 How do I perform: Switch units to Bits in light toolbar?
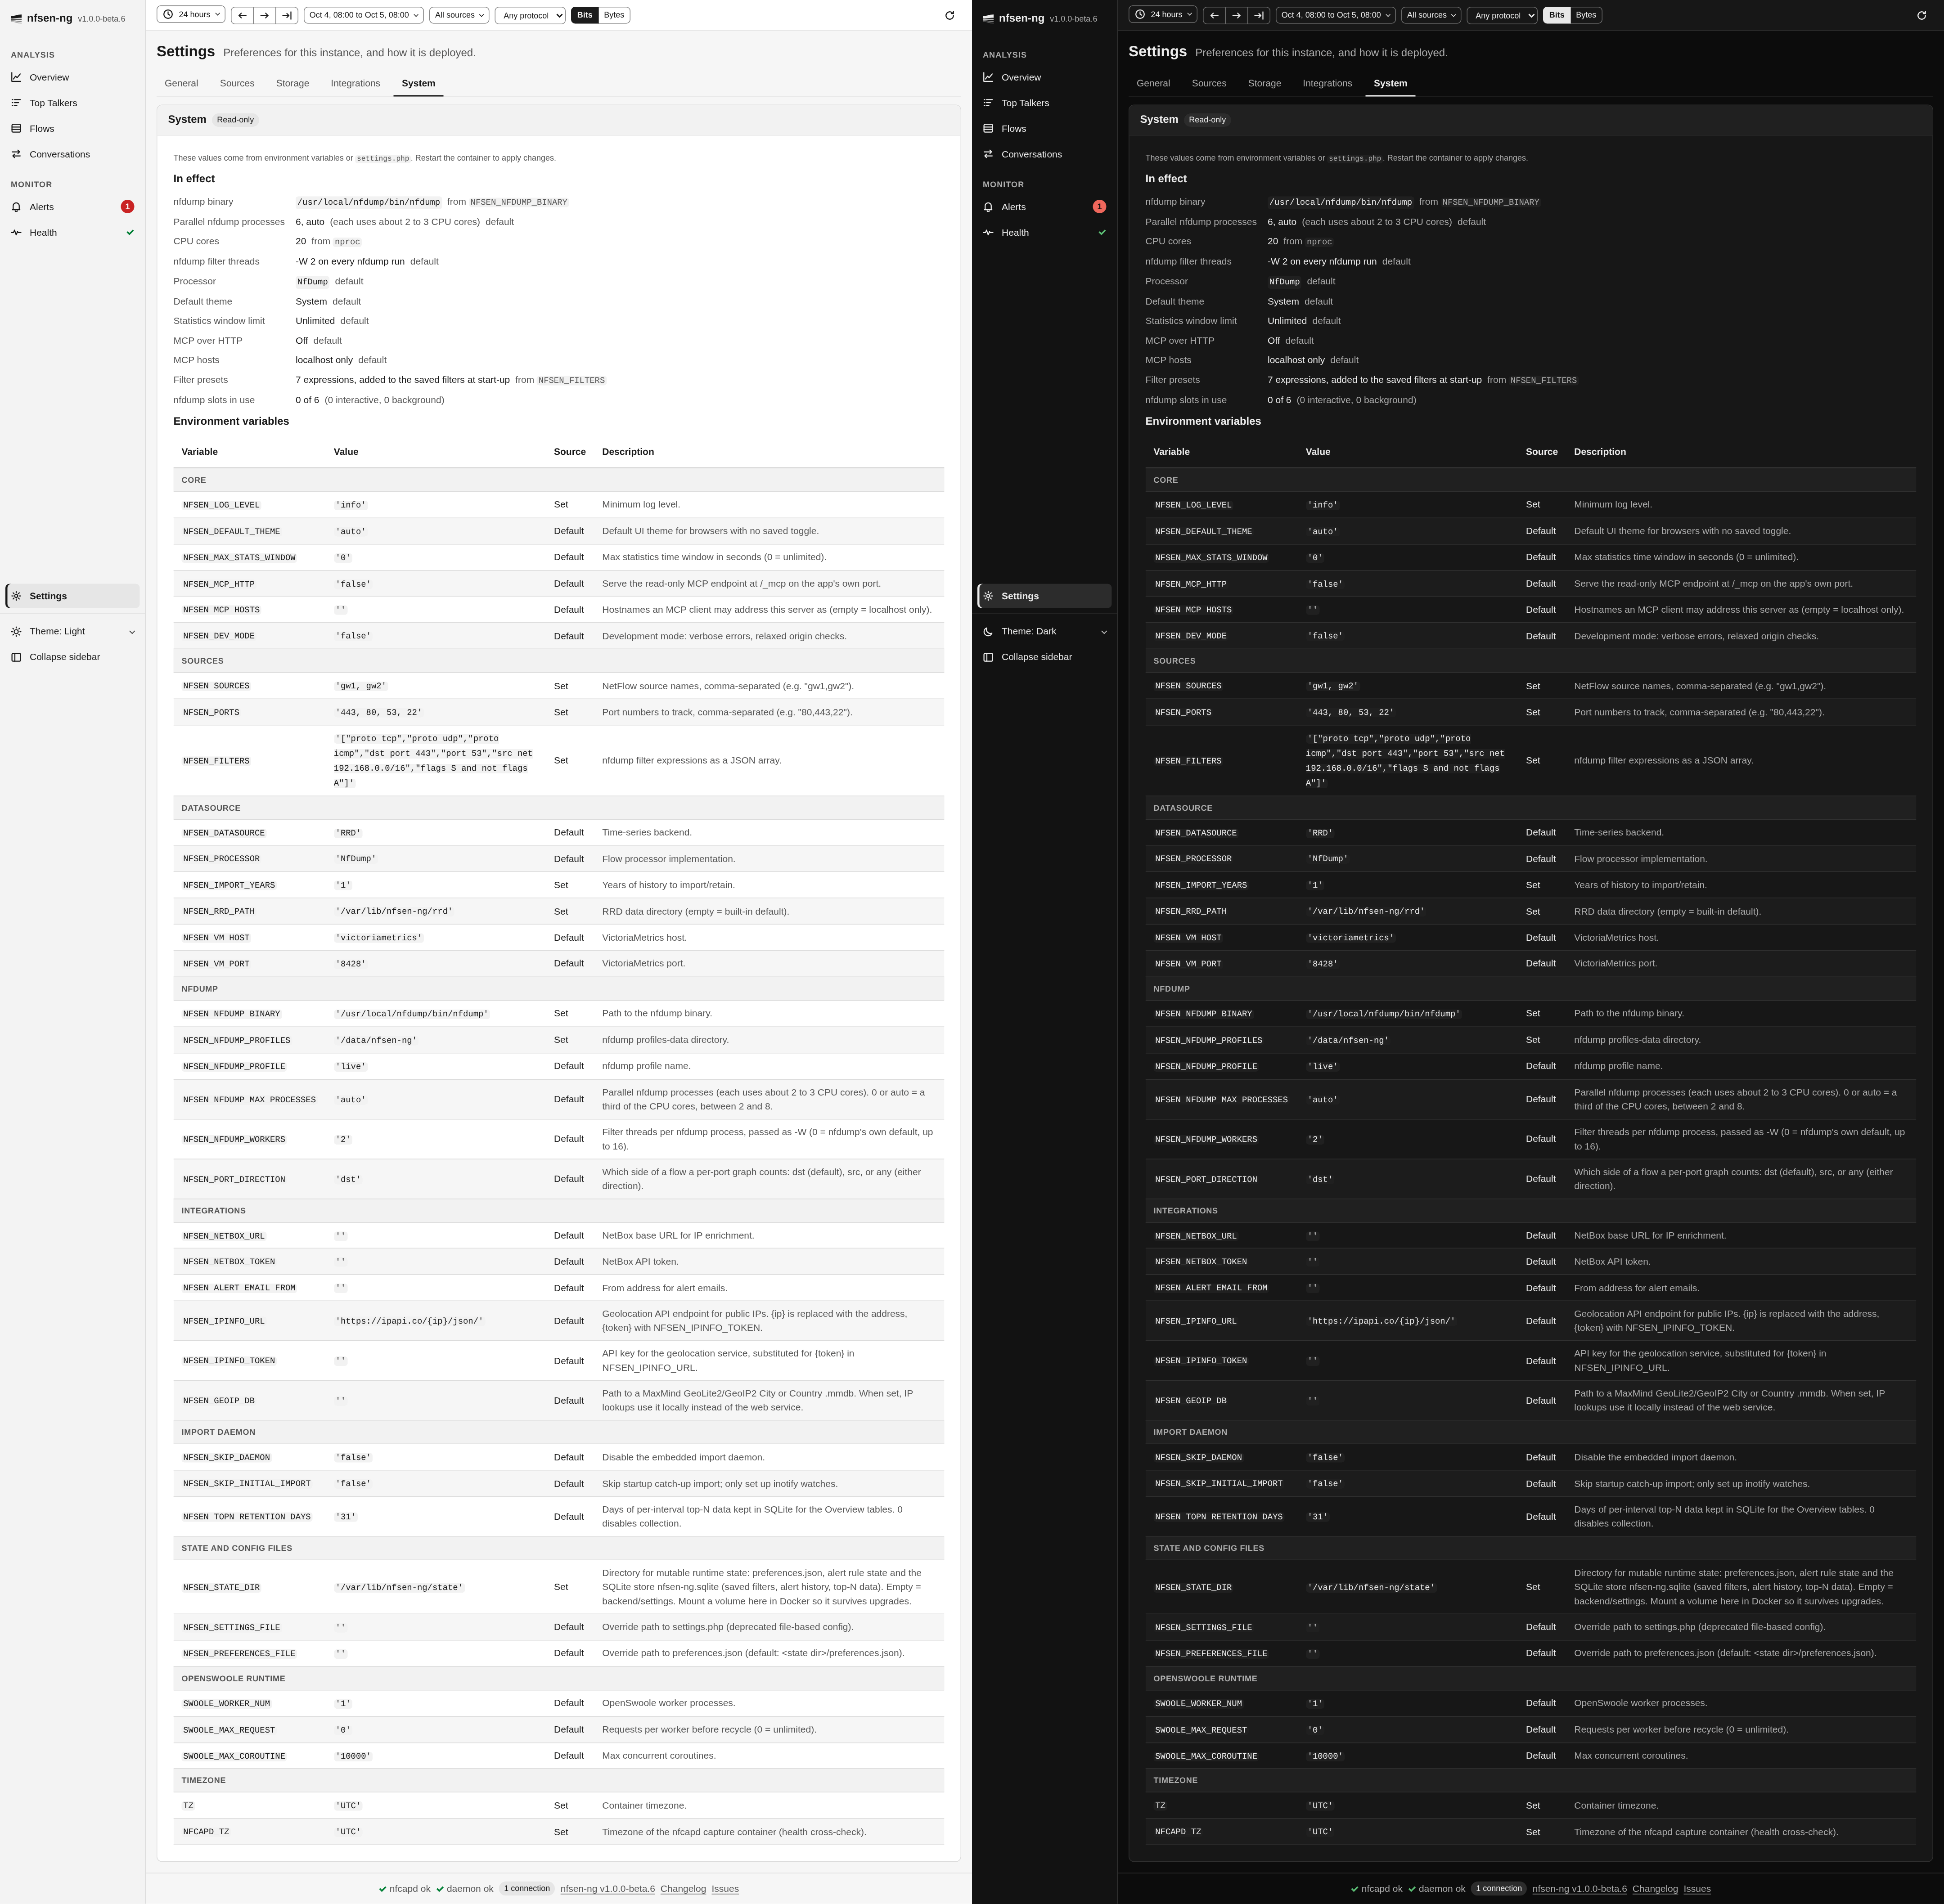coord(585,15)
